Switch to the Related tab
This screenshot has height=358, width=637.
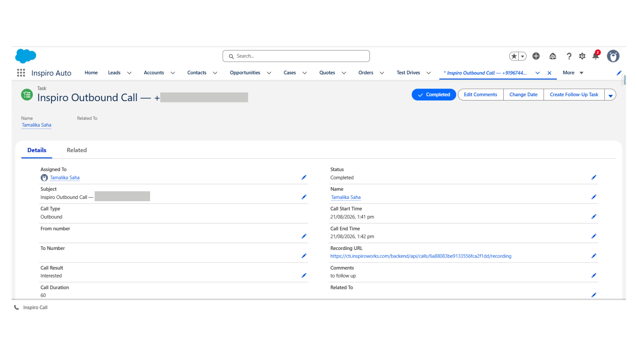coord(77,150)
